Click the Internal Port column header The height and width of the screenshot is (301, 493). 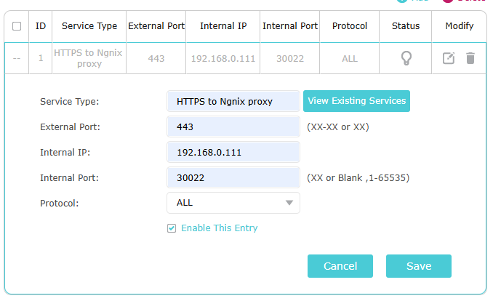[x=290, y=26]
